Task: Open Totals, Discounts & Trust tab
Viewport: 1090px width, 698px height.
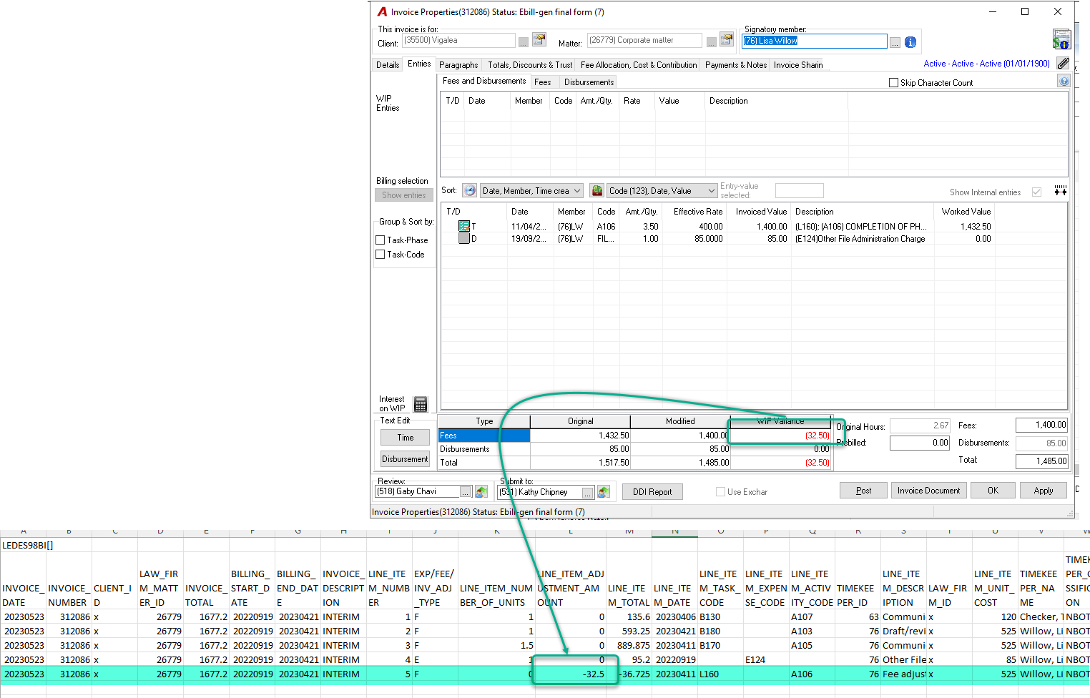Action: (x=530, y=65)
